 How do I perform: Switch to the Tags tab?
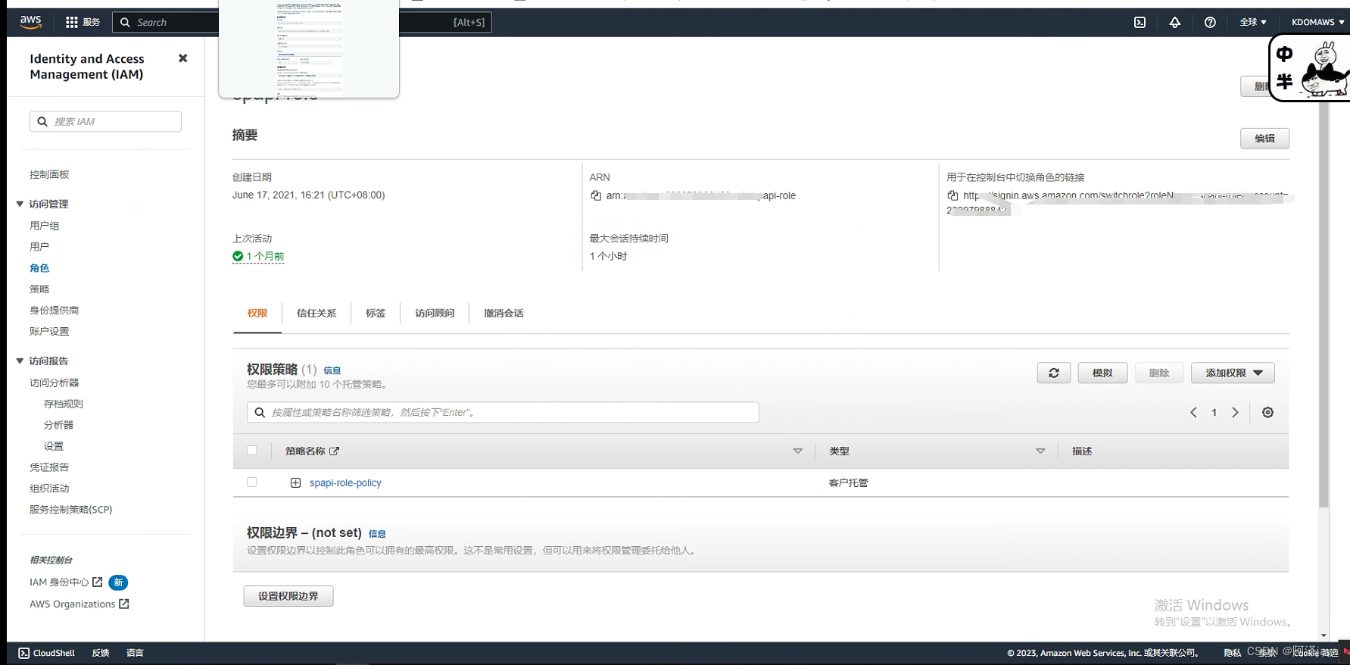(x=376, y=313)
